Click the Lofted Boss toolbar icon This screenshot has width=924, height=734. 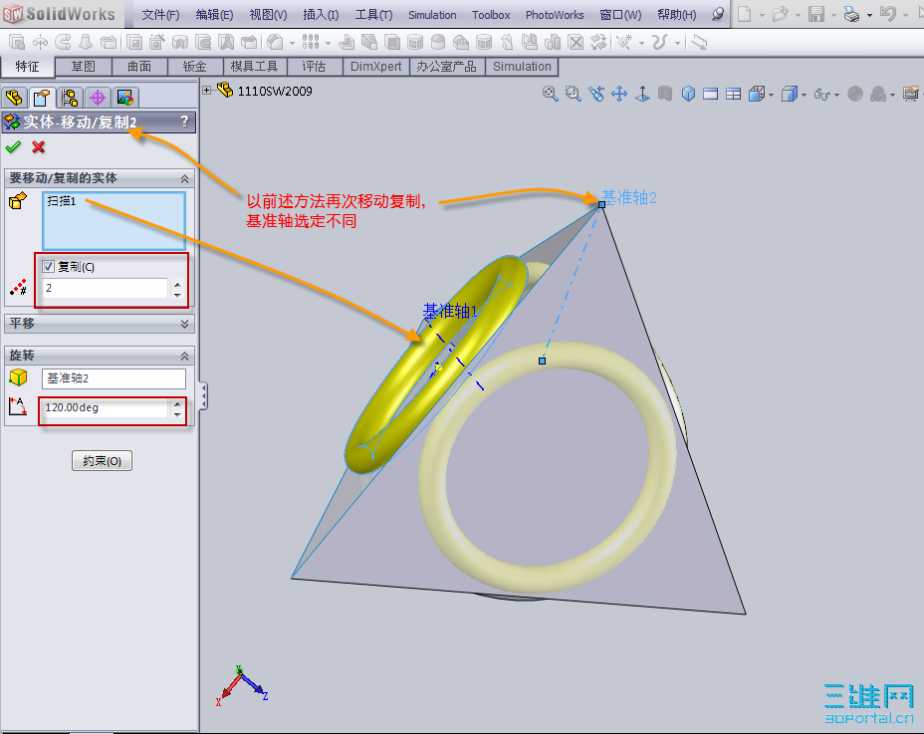[86, 42]
